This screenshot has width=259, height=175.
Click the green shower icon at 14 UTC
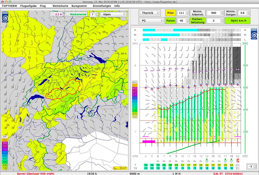(207, 160)
